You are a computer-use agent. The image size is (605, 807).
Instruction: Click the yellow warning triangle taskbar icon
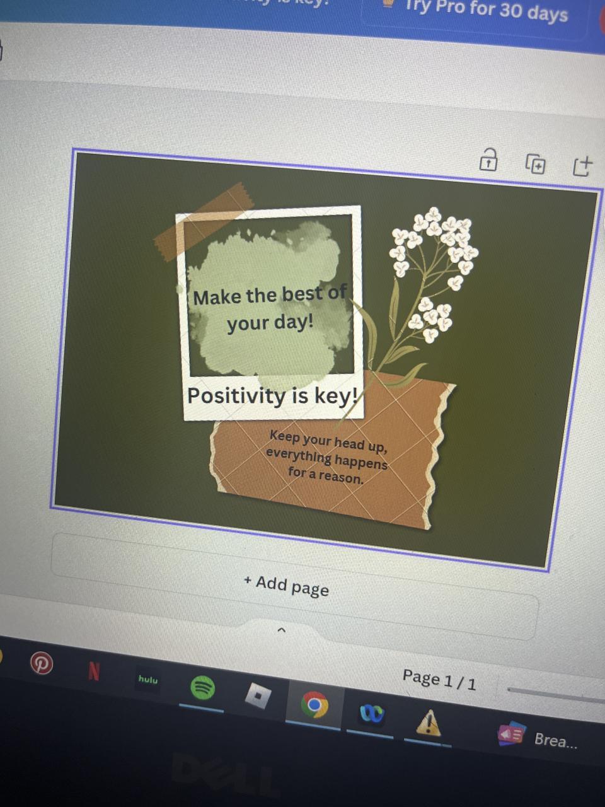pos(429,723)
